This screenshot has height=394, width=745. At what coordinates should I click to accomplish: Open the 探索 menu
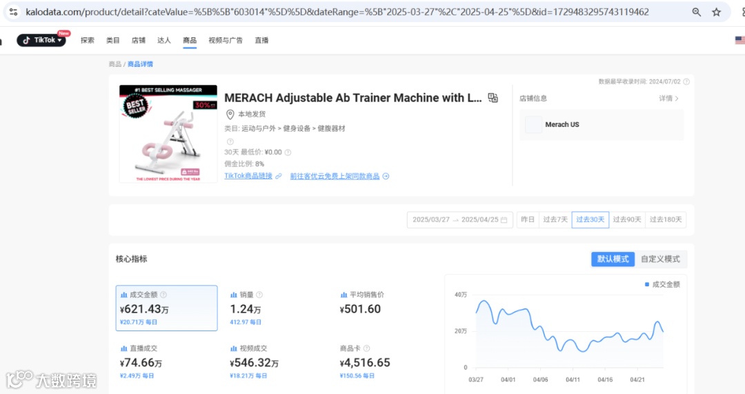(x=88, y=41)
